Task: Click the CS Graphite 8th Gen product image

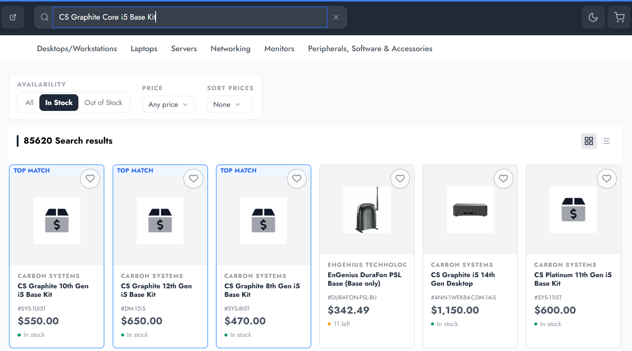Action: point(263,220)
